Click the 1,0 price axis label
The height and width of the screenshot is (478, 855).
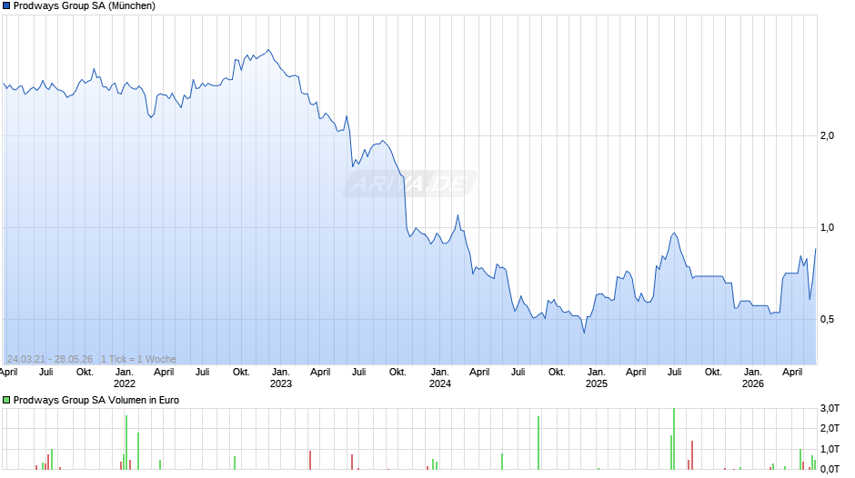(x=828, y=228)
